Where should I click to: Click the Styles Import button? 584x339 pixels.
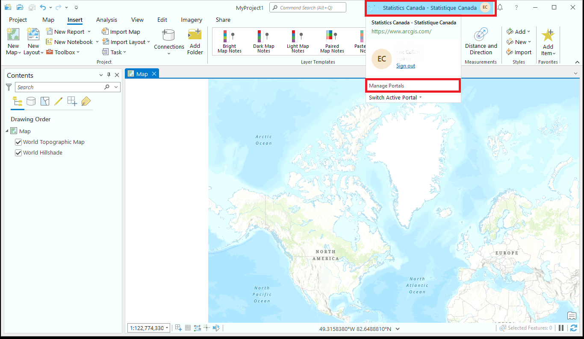[519, 52]
